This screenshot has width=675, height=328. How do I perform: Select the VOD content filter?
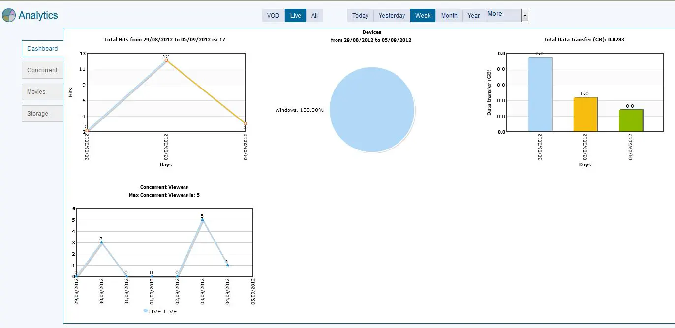[x=273, y=16]
